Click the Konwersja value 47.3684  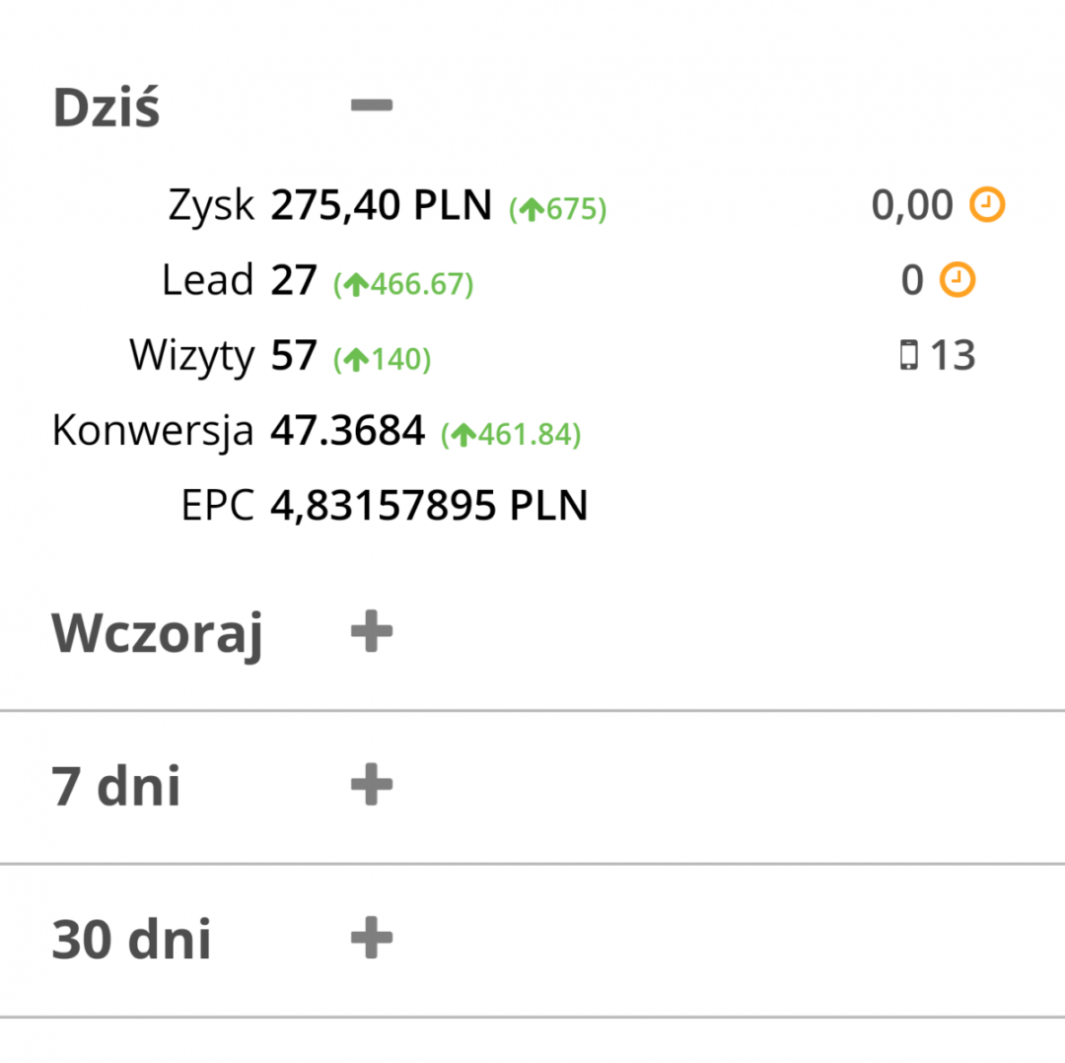[347, 430]
